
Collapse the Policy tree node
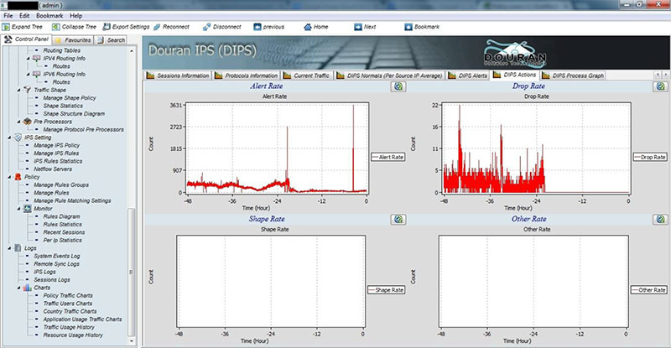click(x=9, y=177)
